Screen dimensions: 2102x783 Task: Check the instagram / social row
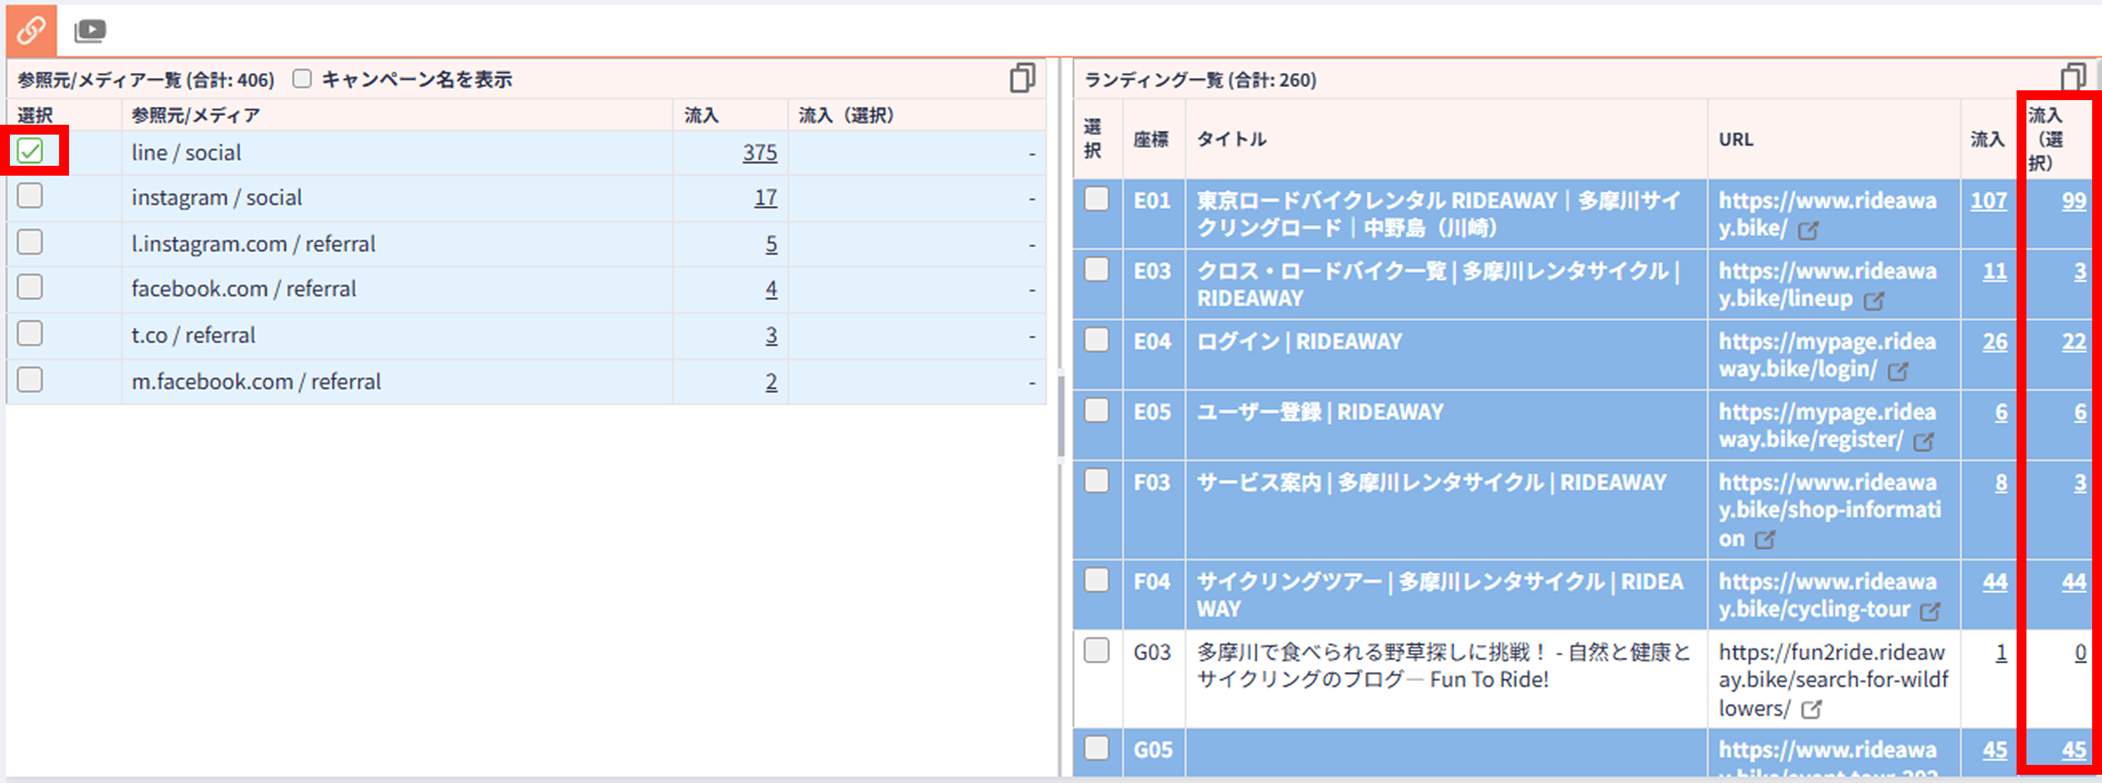coord(30,196)
